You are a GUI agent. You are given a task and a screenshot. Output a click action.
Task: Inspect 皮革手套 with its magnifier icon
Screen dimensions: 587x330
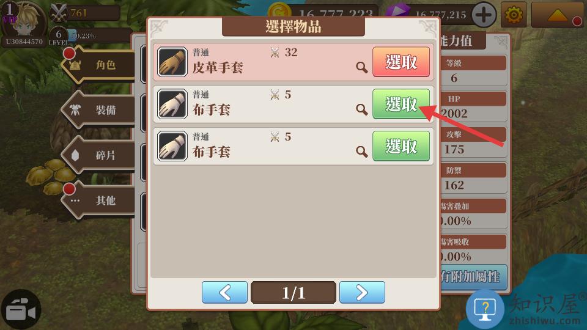click(361, 67)
